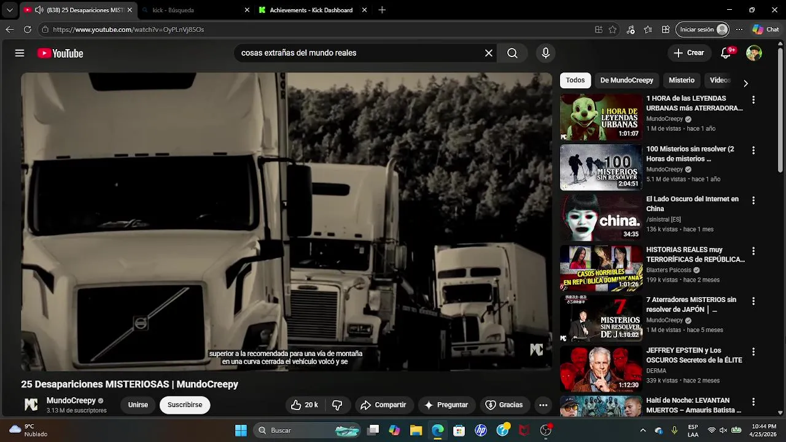Share the video with Compartir
This screenshot has width=786, height=442.
[x=383, y=405]
